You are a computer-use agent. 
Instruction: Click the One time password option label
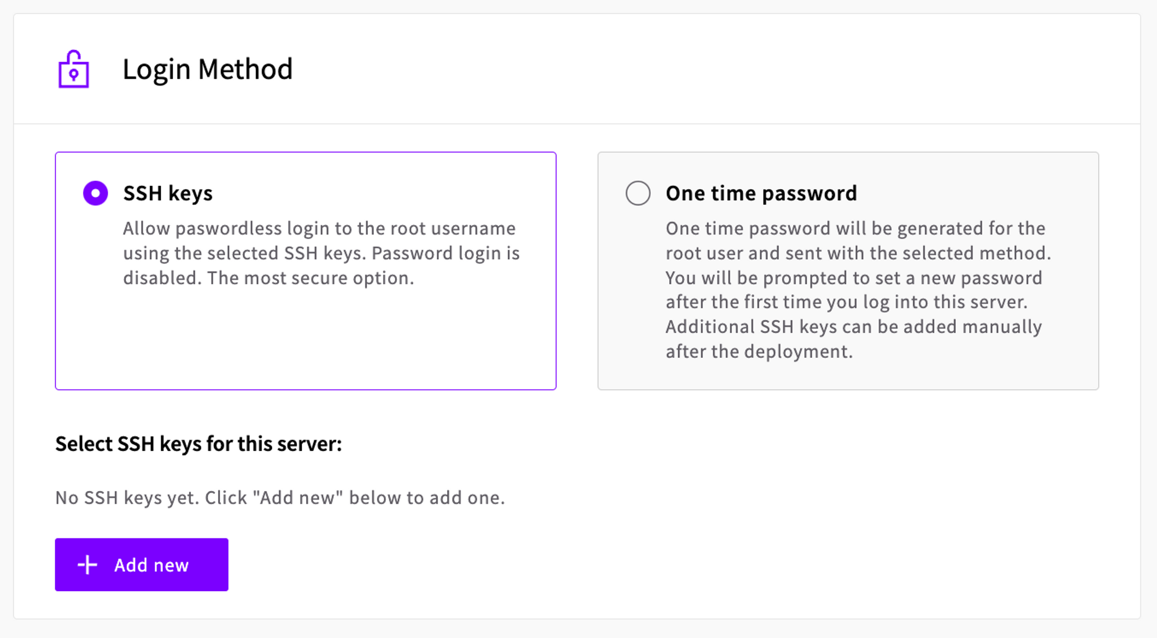(x=761, y=193)
